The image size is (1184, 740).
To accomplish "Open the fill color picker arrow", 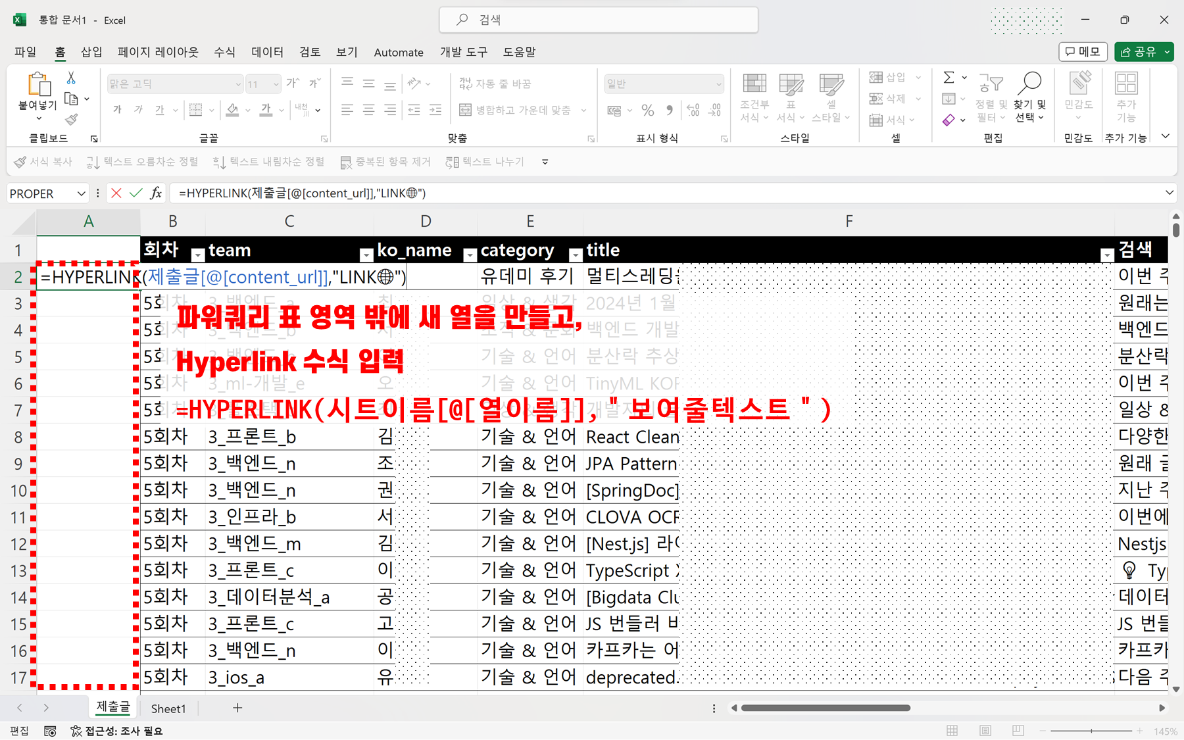I will (247, 111).
